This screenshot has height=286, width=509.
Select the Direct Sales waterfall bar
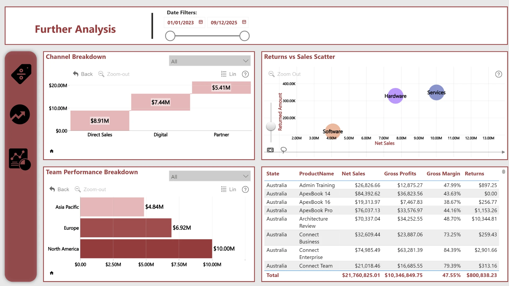[100, 120]
